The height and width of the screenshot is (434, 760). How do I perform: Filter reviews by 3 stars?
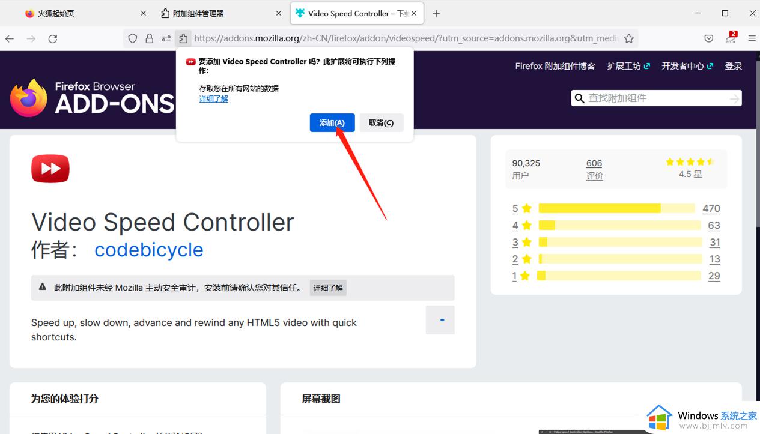[x=522, y=242]
